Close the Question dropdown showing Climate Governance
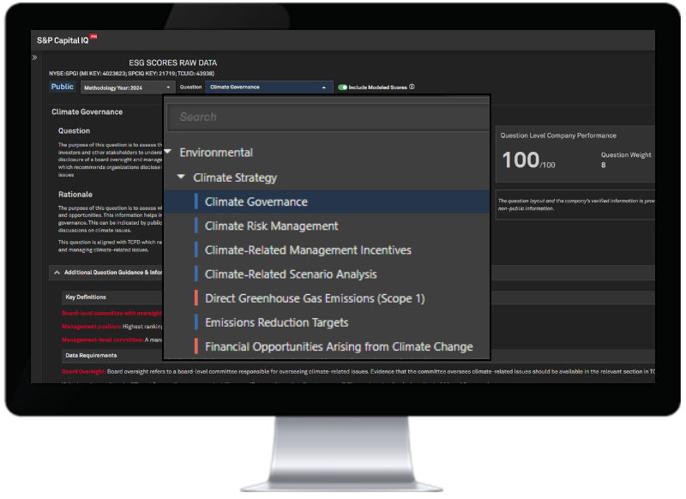This screenshot has width=686, height=499. point(268,87)
